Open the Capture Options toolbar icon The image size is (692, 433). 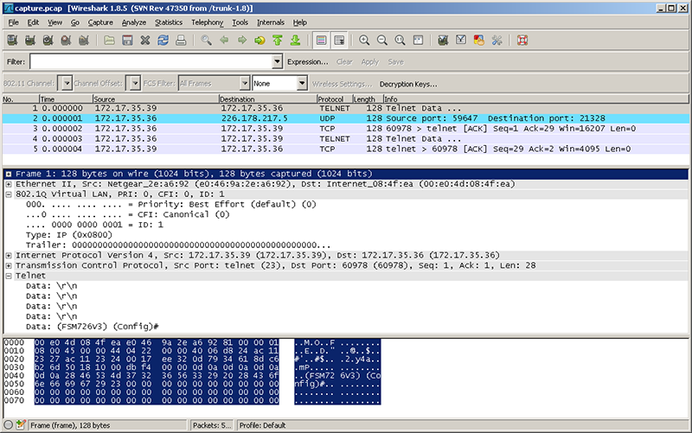30,41
